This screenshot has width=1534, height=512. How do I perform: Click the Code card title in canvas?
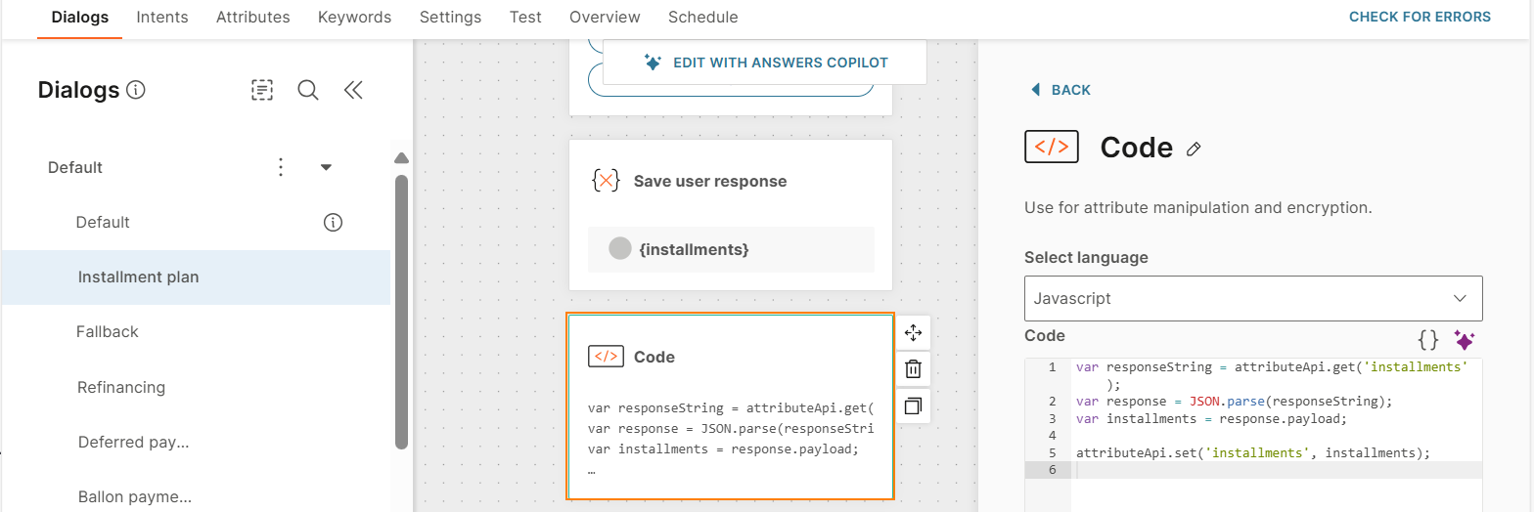click(x=654, y=357)
